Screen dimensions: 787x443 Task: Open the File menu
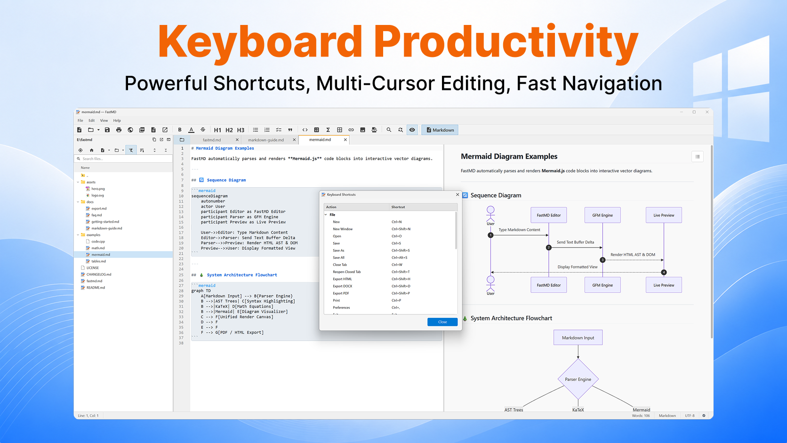pos(80,121)
